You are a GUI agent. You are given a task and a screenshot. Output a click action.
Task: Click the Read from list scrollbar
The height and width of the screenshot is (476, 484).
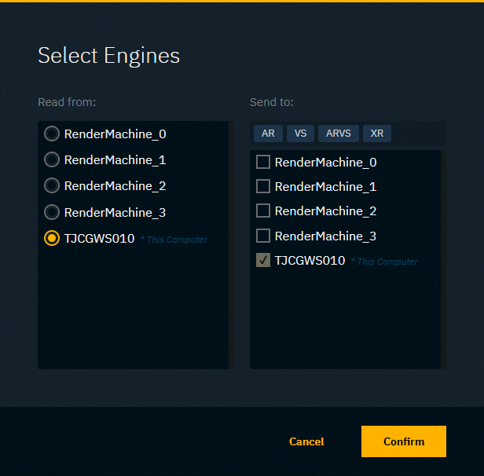(231, 244)
